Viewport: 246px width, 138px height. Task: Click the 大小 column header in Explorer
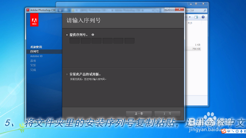(x=190, y=23)
